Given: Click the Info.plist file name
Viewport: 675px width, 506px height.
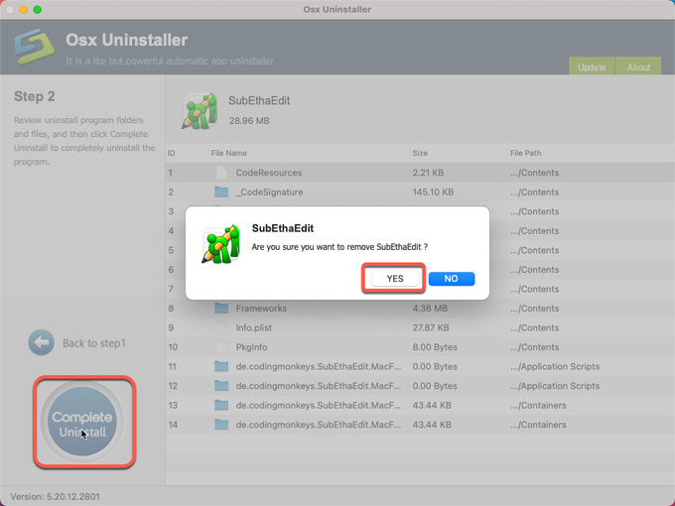Looking at the screenshot, I should (x=253, y=327).
